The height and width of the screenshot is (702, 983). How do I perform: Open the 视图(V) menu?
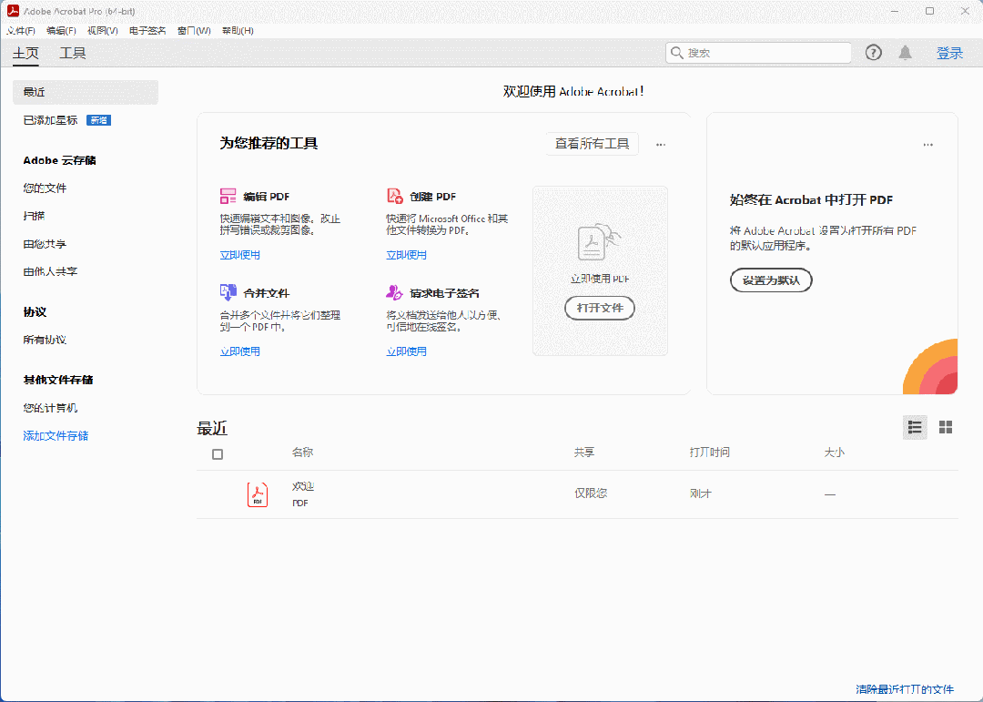tap(103, 30)
